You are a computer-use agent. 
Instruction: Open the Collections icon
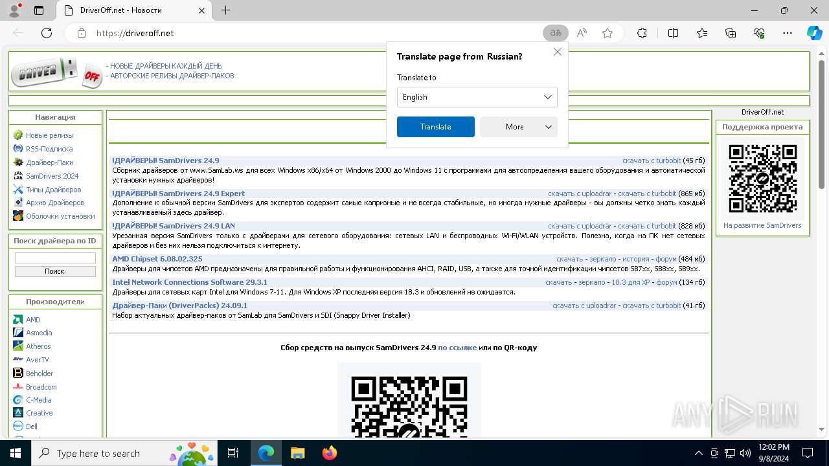[x=731, y=33]
